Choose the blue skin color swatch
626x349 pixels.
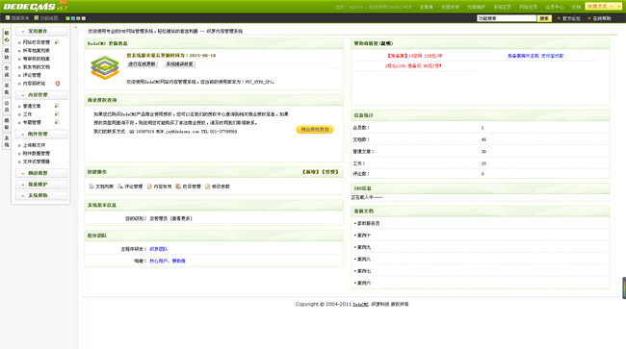tap(73, 18)
